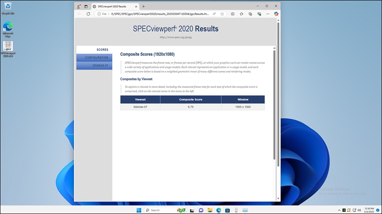The image size is (382, 214).
Task: Click the Composites by Viewset heading
Action: point(136,79)
